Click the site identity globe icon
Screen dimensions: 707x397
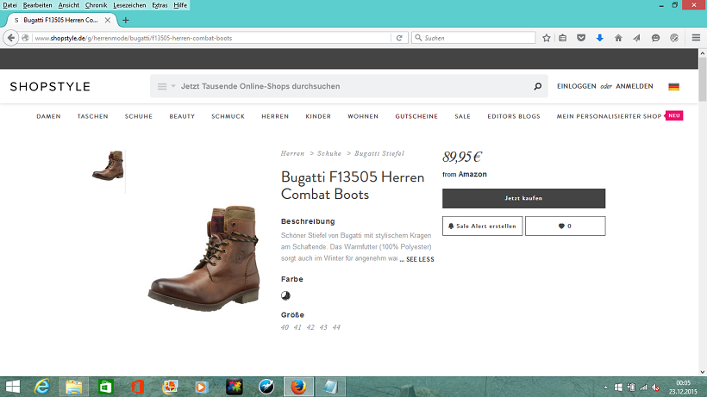click(26, 38)
